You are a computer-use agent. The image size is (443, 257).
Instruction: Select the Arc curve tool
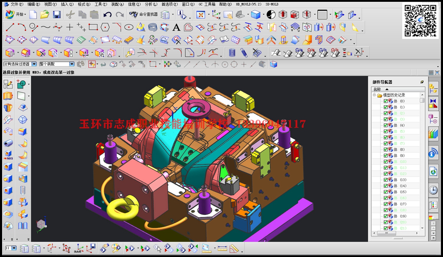point(22,27)
